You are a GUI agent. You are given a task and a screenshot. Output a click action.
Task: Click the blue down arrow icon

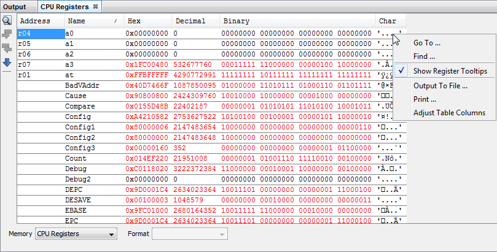[7, 62]
